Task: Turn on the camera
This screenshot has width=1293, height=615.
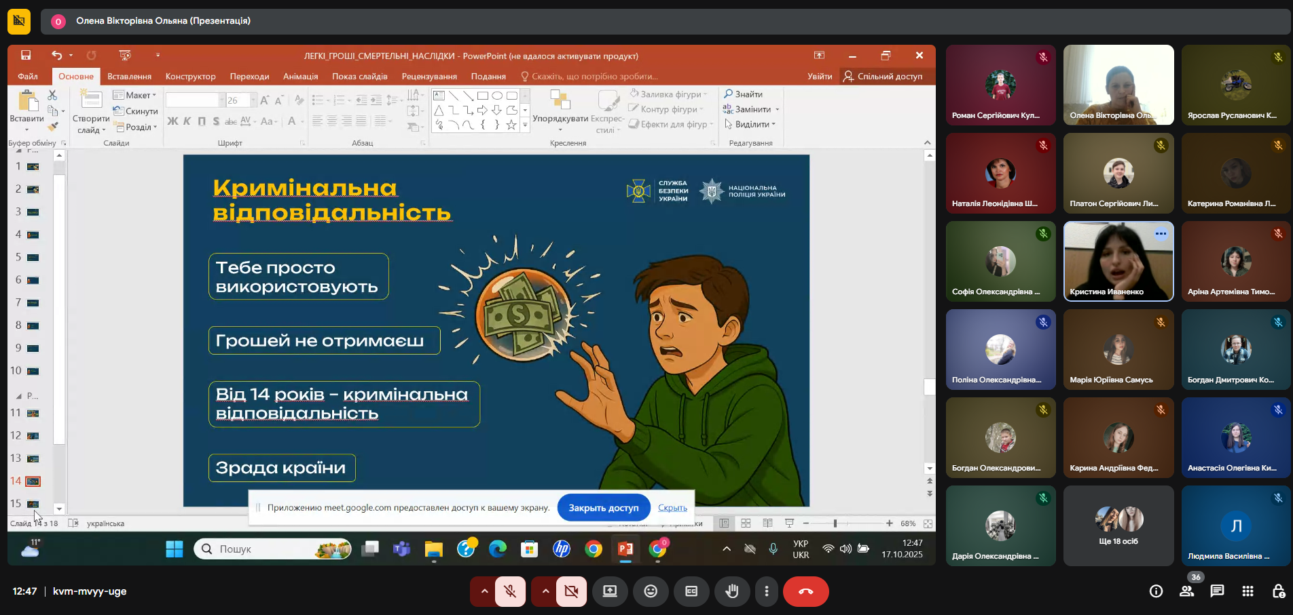Action: point(572,591)
